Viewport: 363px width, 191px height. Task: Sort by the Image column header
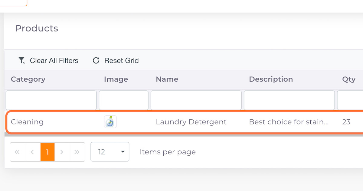[x=116, y=79]
